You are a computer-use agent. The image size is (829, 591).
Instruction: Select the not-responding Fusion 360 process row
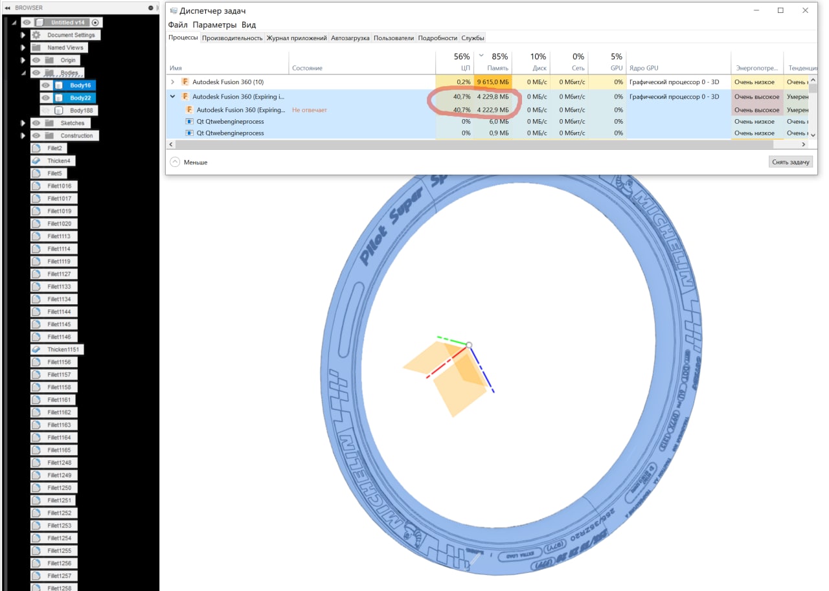pyautogui.click(x=487, y=110)
